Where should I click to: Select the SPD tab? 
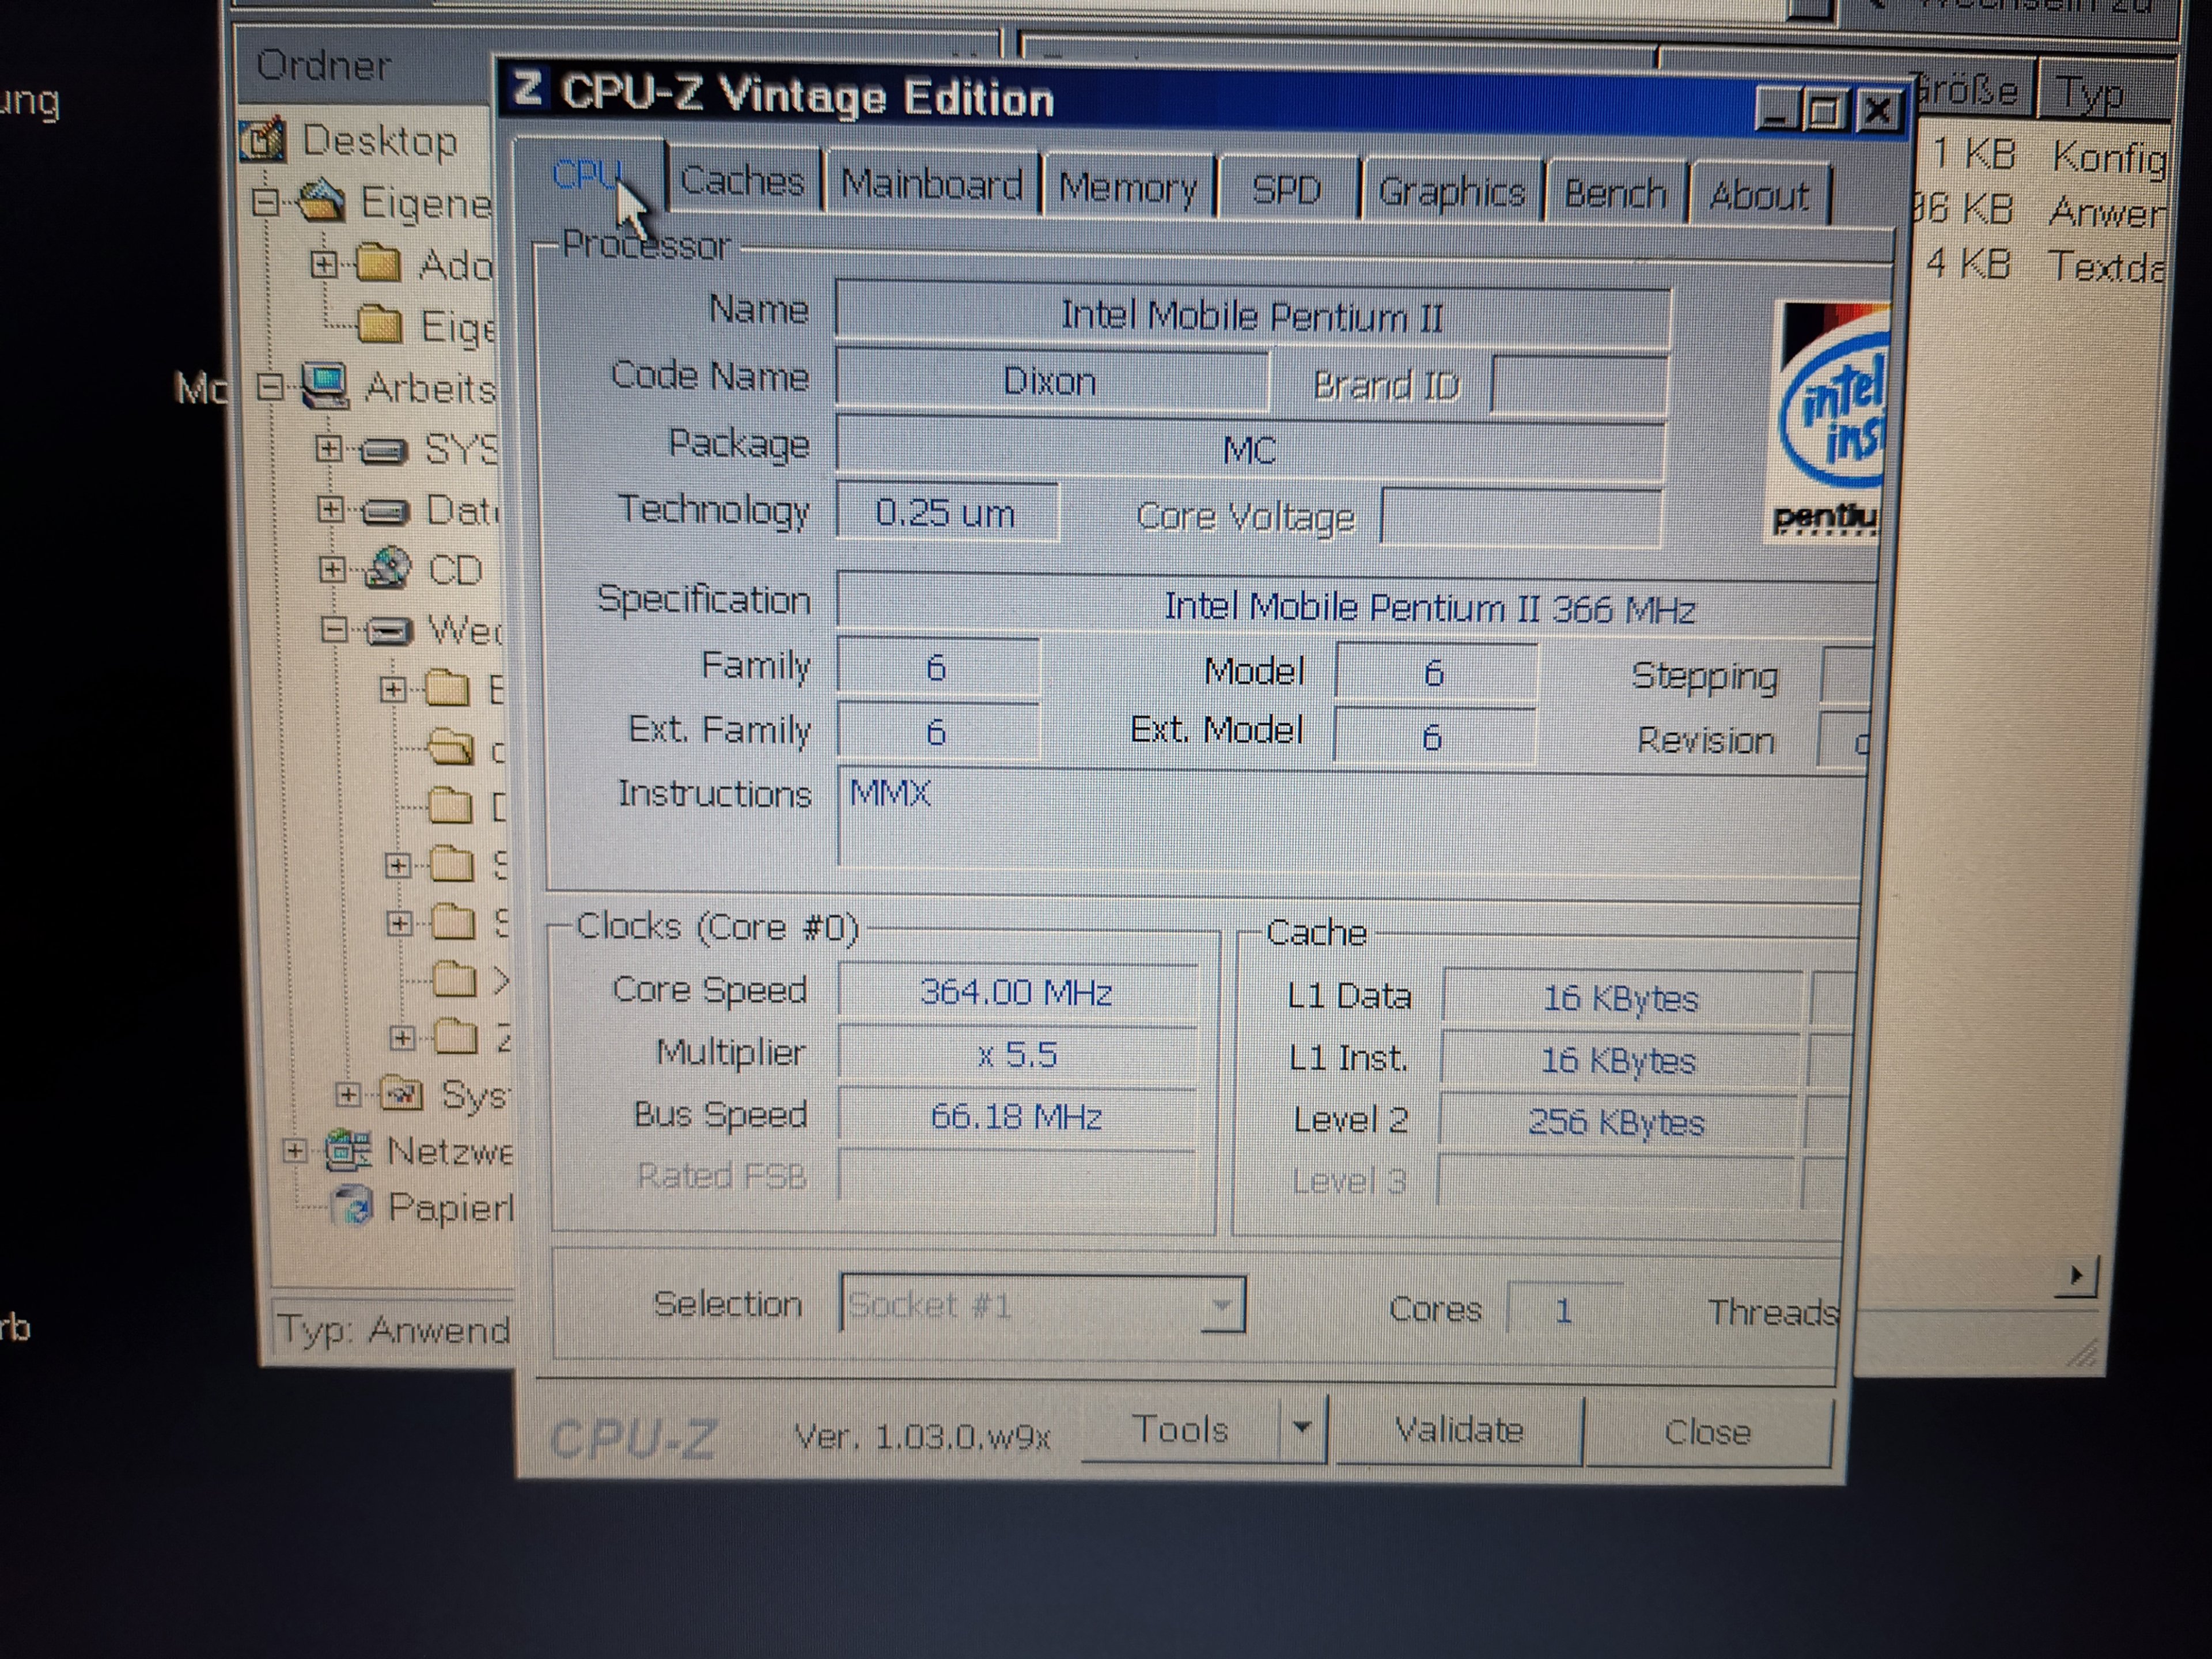click(1288, 190)
